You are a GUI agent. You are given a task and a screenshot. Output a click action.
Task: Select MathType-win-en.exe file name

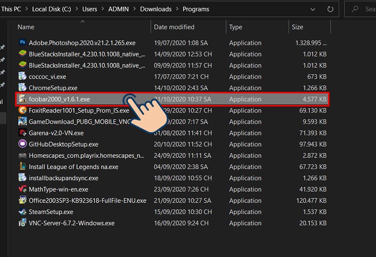pyautogui.click(x=58, y=189)
